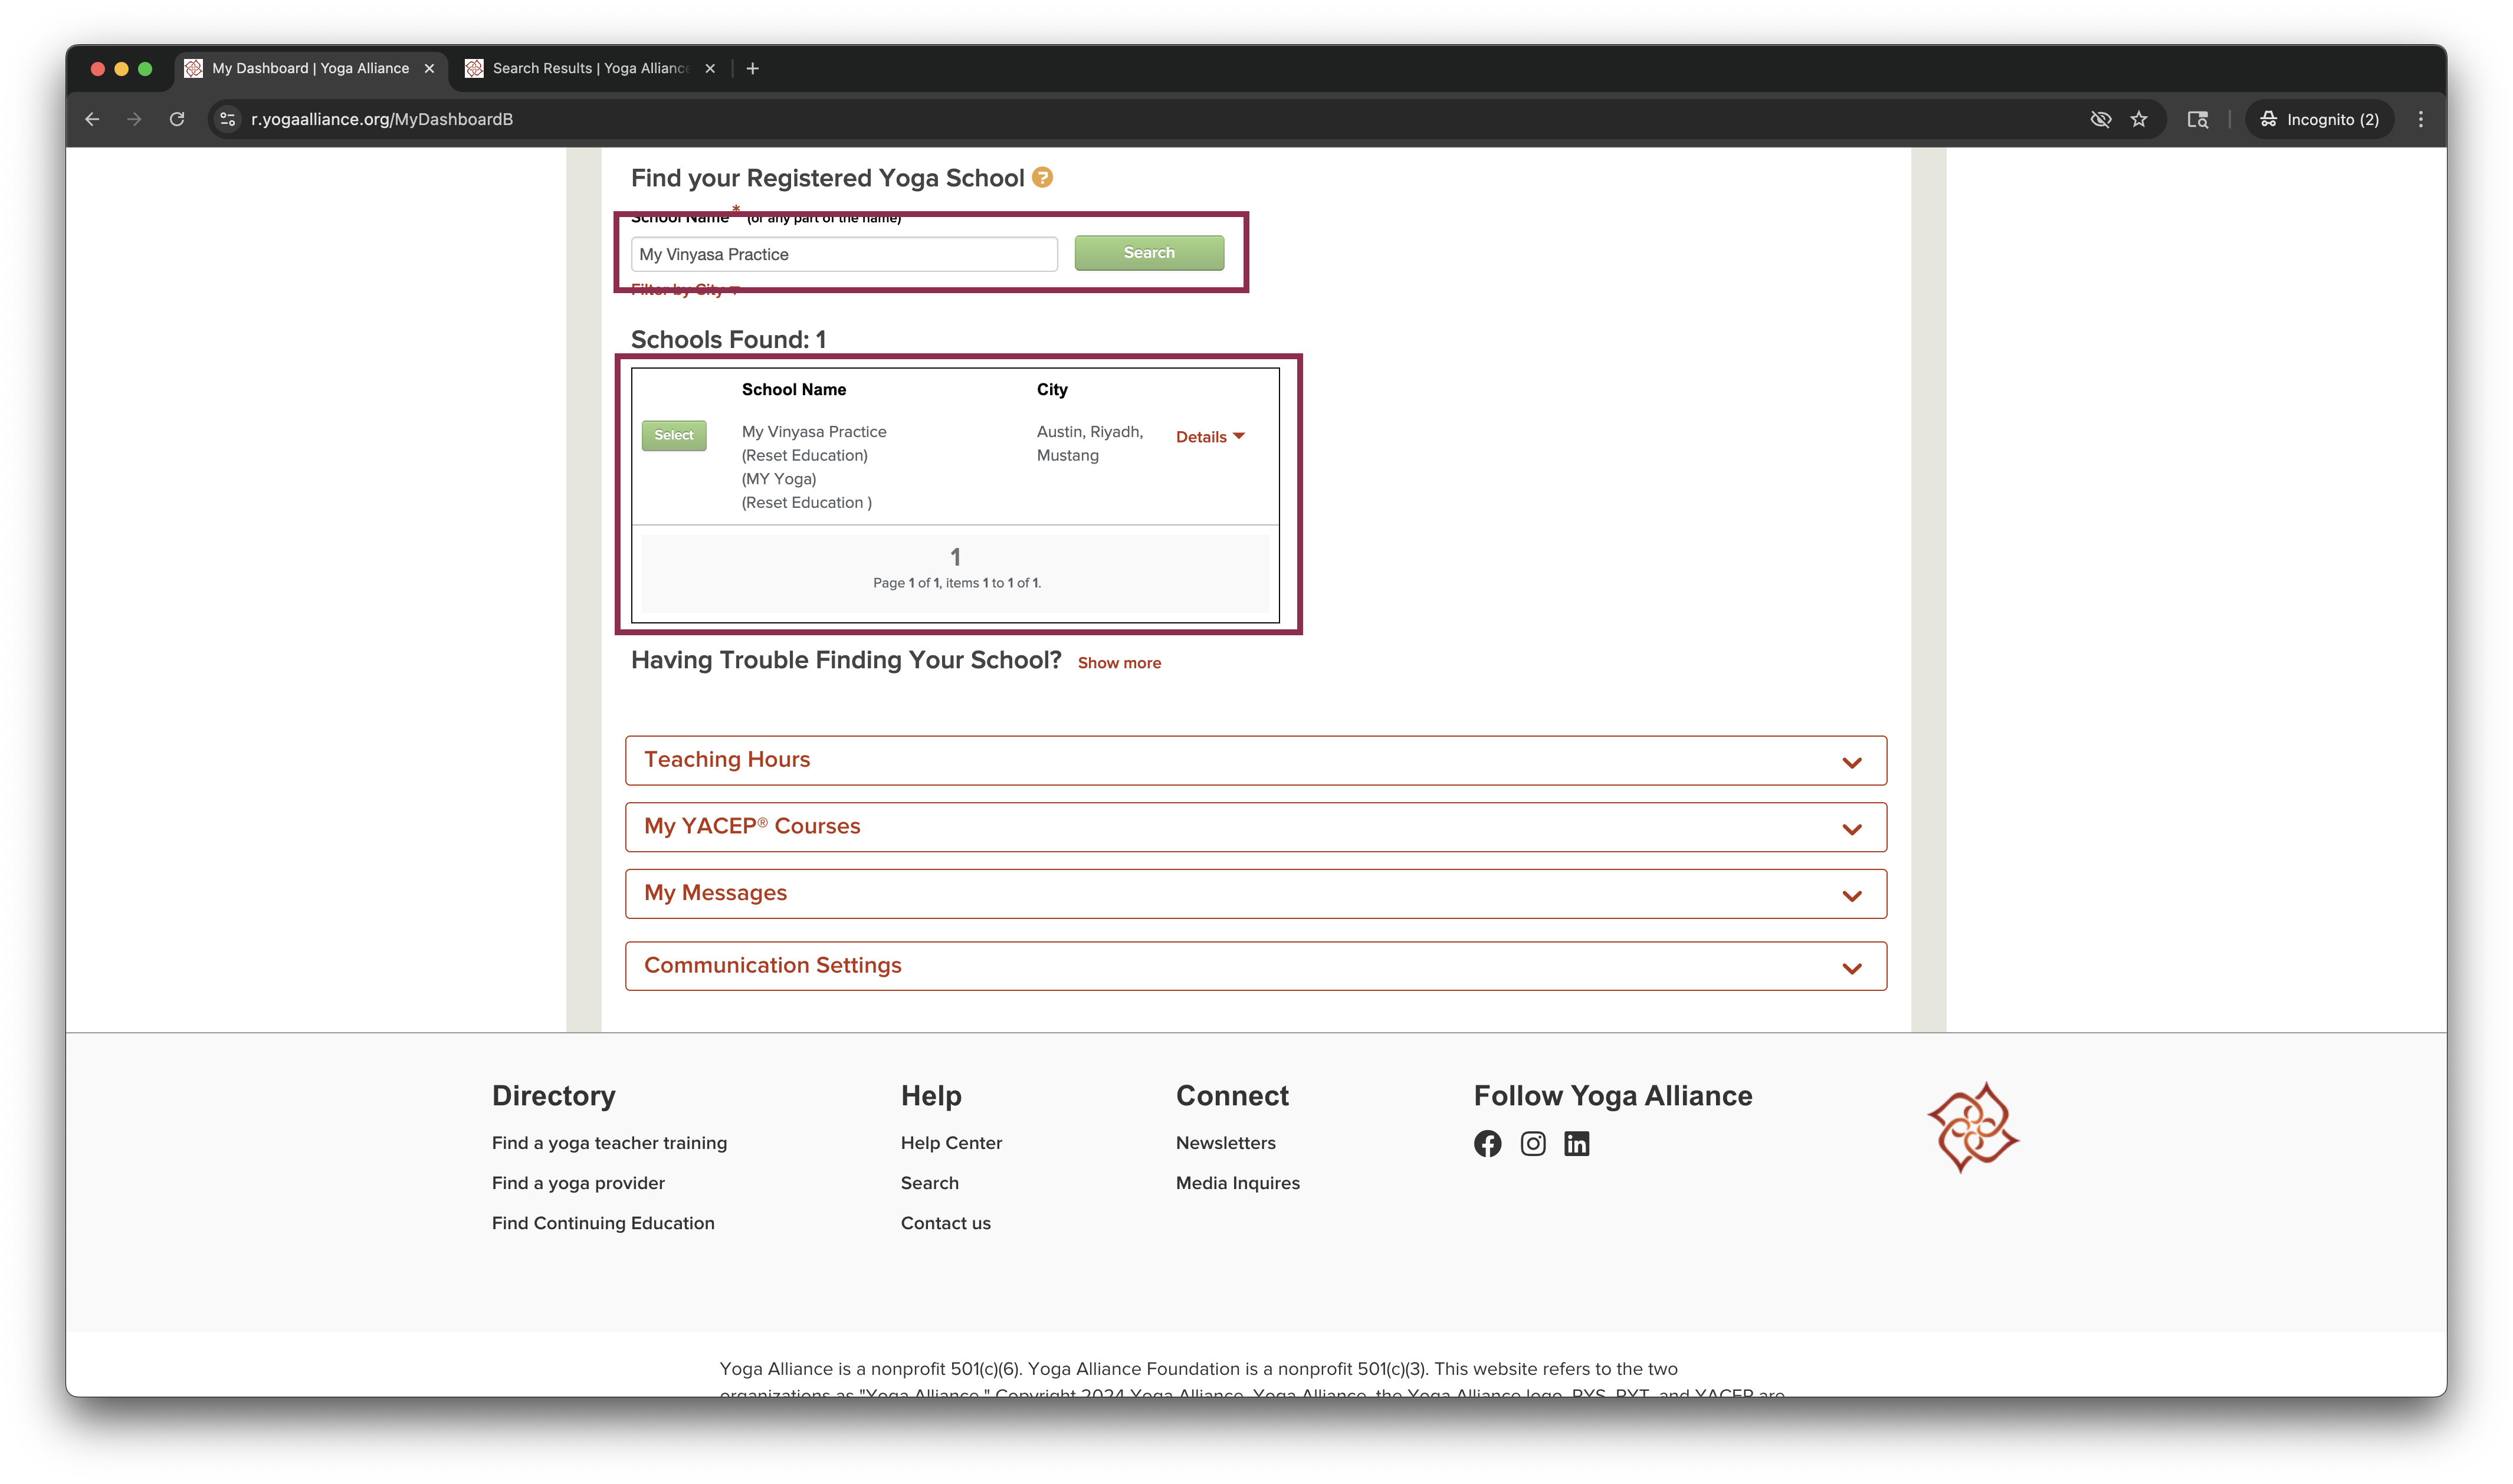Open site information icon in address bar
Screen dimensions: 2513x1484
pos(228,119)
